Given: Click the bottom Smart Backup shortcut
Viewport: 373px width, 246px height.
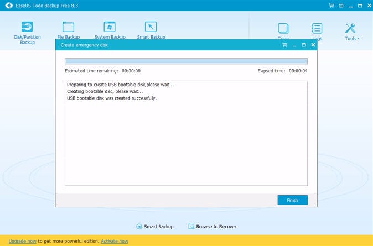Looking at the screenshot, I should (154, 227).
